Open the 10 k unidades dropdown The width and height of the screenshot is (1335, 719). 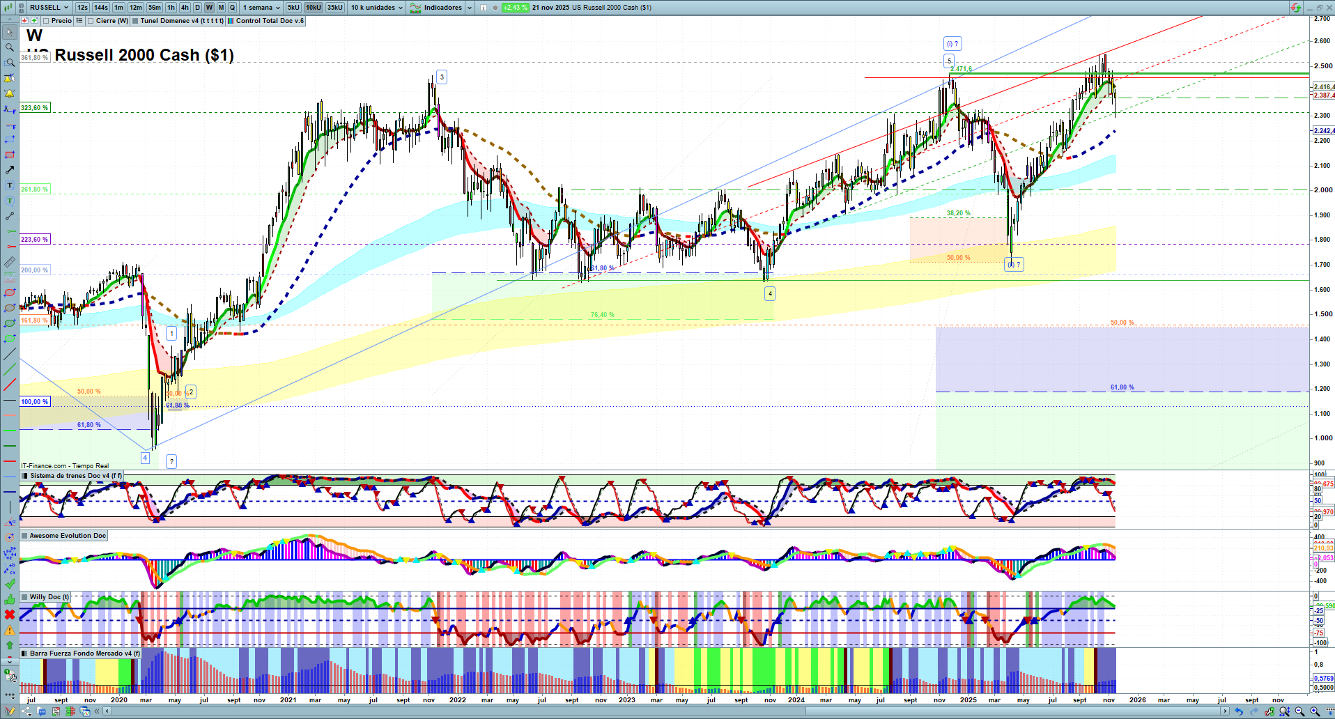(x=376, y=8)
